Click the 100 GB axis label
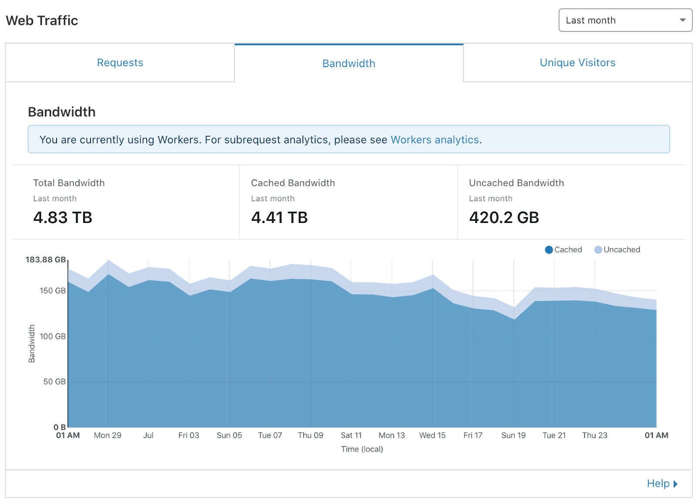697x503 pixels. (53, 336)
